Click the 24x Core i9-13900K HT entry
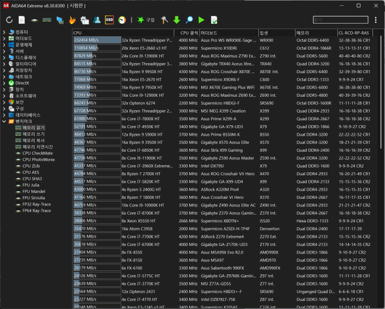This screenshot has height=309, width=385. pos(143,56)
